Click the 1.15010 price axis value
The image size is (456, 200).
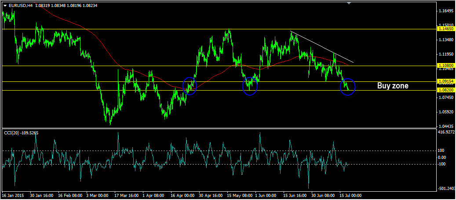[446, 25]
